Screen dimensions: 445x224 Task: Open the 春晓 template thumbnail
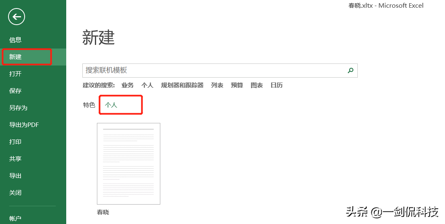(x=128, y=164)
